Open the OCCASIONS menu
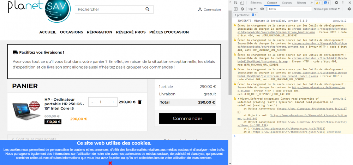This screenshot has width=353, height=165. pos(71,32)
